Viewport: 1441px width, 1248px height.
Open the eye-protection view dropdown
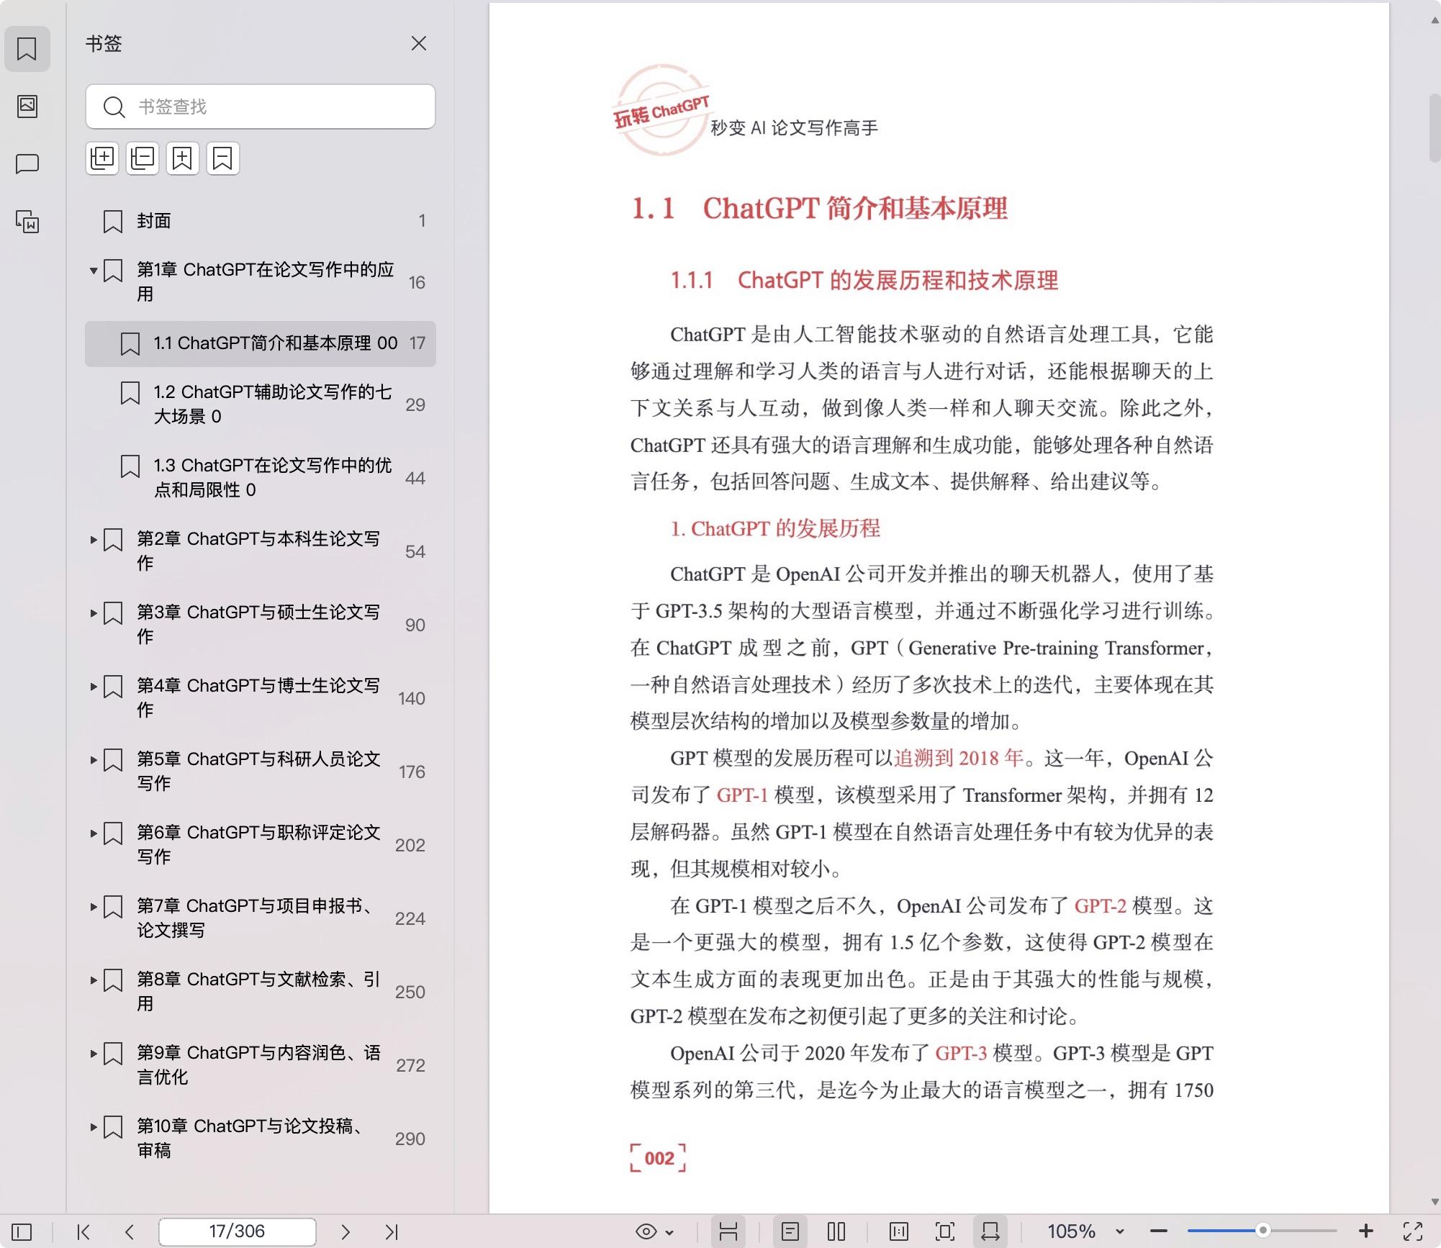pos(654,1231)
